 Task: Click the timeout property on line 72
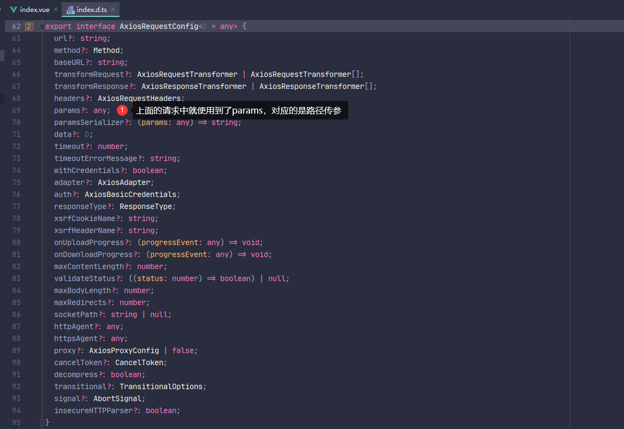pyautogui.click(x=69, y=146)
